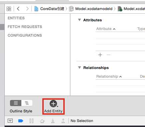This screenshot has height=127, width=145.
Task: Toggle breakpoints with the blue tag icon
Action: [x=21, y=121]
